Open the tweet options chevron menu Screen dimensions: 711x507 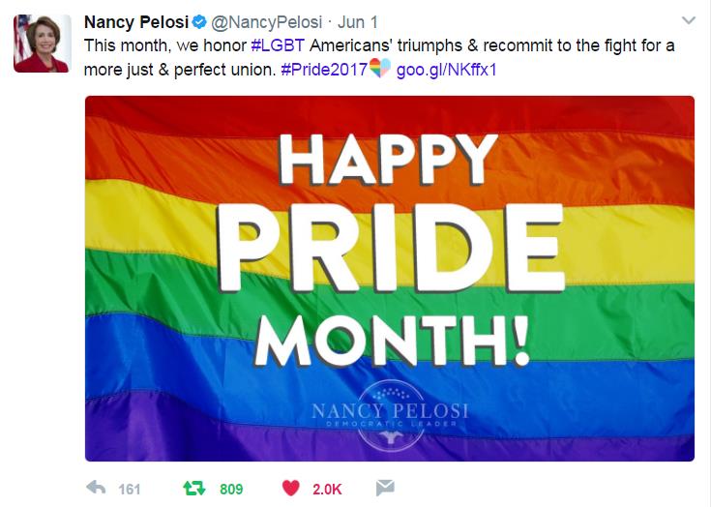pos(689,20)
